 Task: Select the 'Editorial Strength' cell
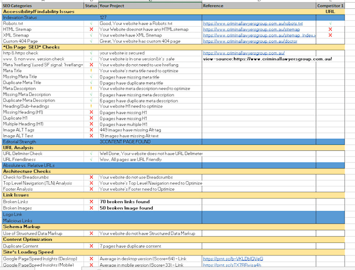(43, 142)
